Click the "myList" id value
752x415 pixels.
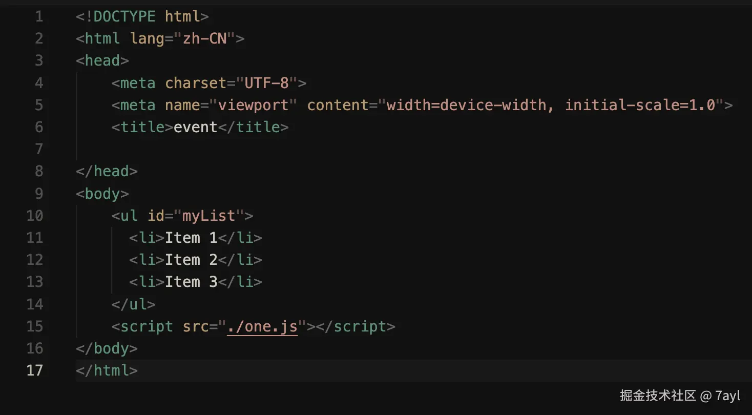coord(209,216)
